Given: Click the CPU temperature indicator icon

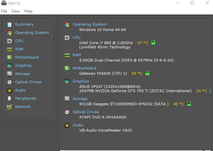Looking at the screenshot, I should pyautogui.click(x=153, y=43).
